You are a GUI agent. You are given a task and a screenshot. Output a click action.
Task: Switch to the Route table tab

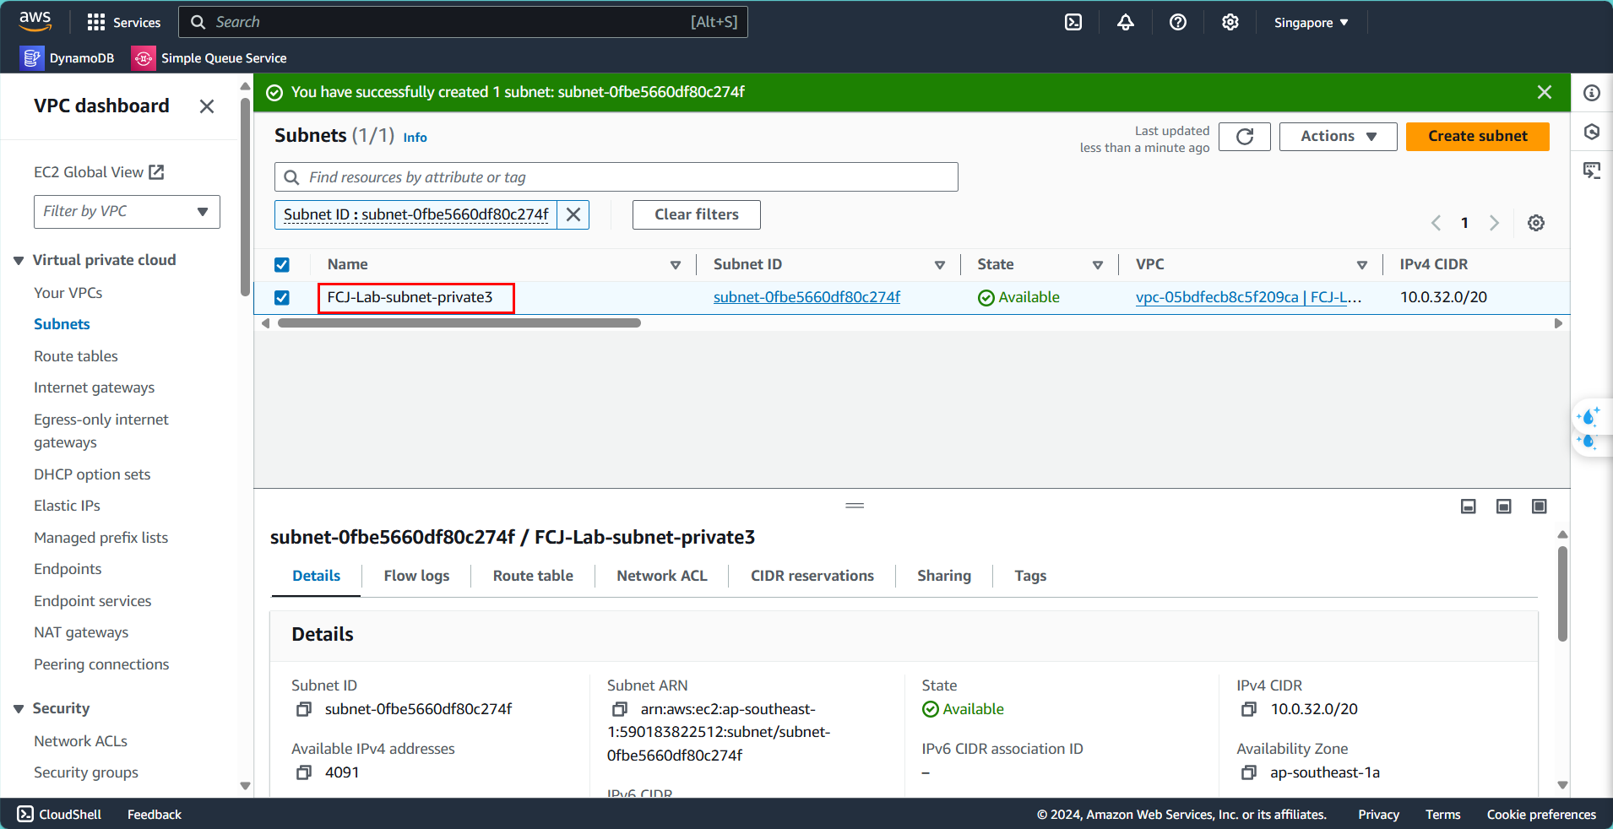click(x=533, y=576)
